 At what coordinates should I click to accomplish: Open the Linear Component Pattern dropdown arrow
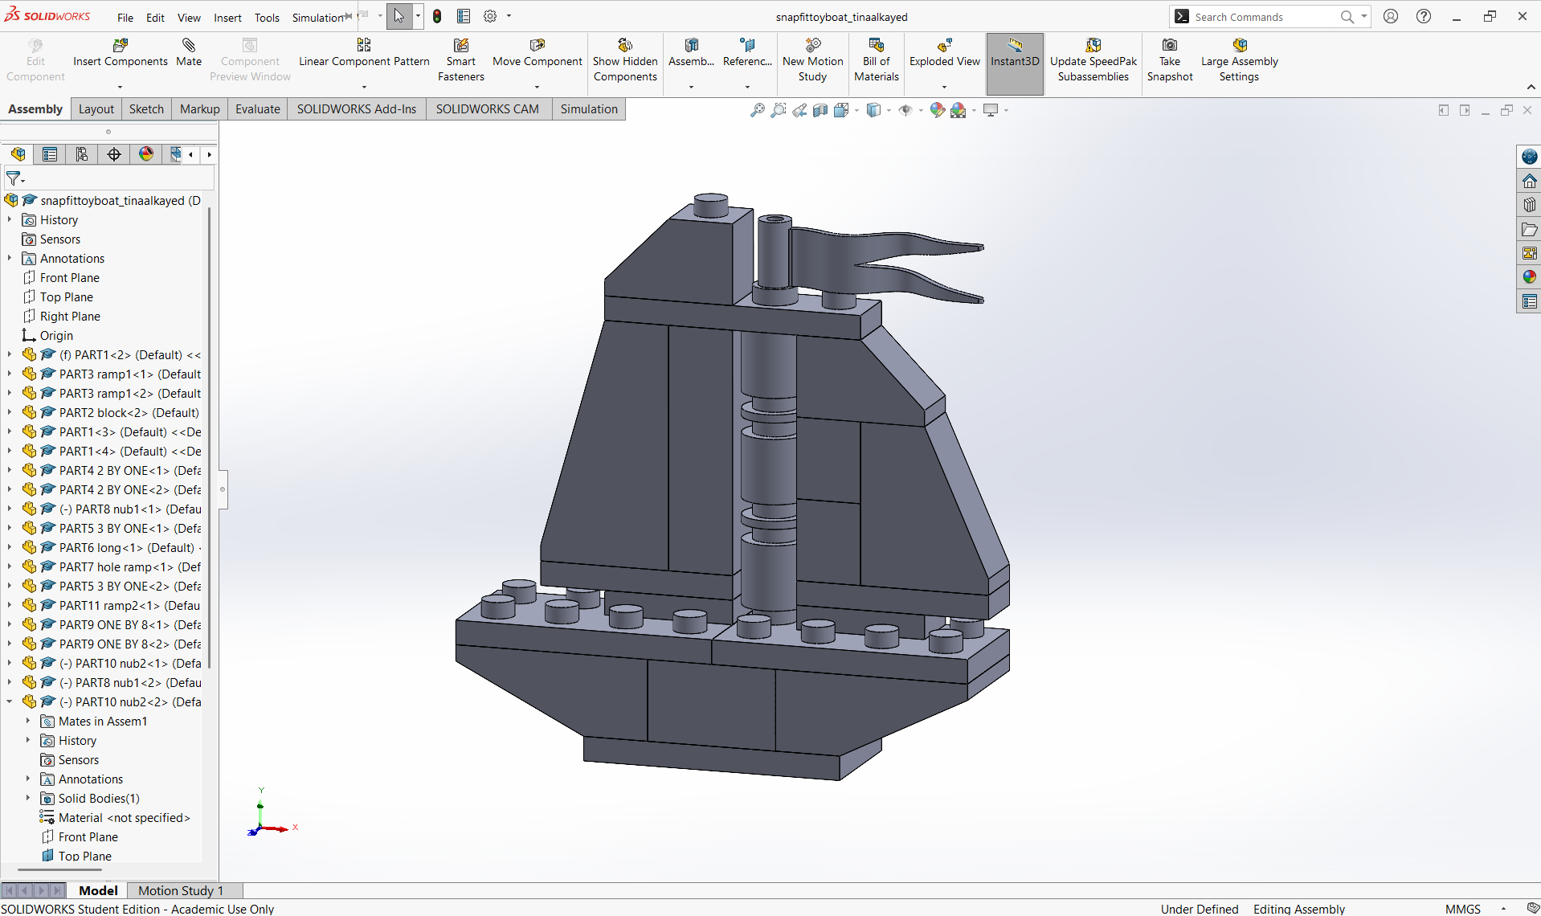pyautogui.click(x=364, y=87)
